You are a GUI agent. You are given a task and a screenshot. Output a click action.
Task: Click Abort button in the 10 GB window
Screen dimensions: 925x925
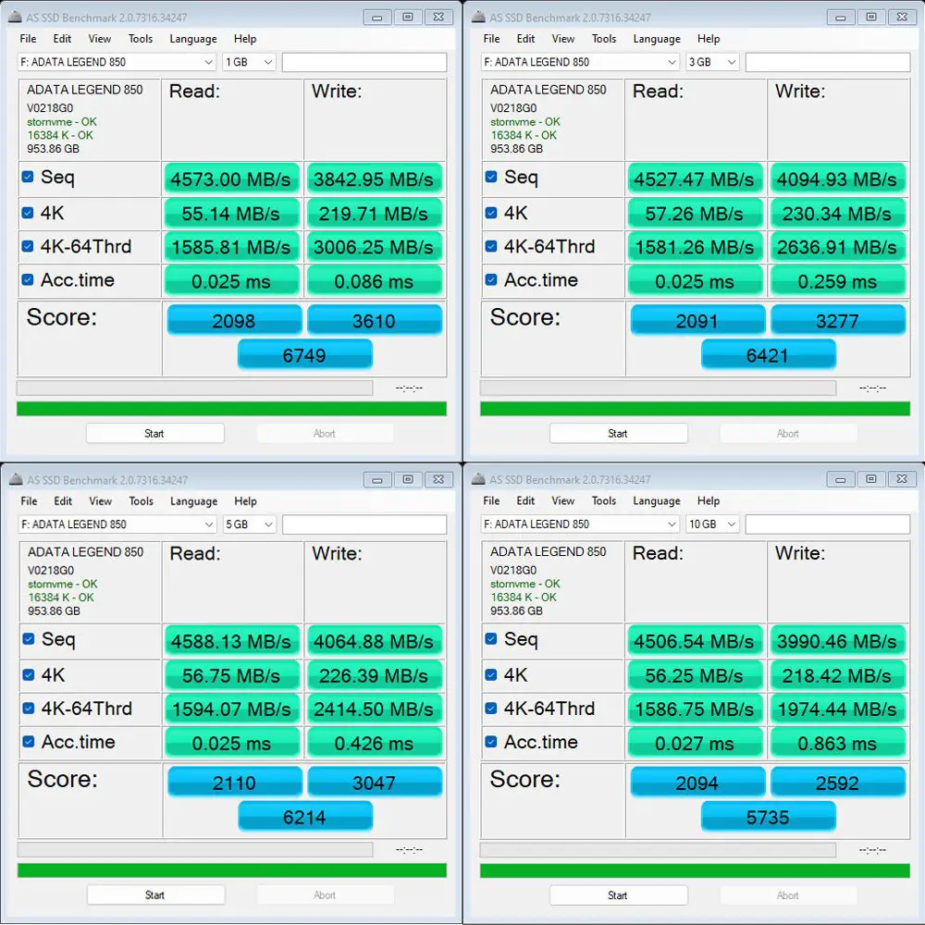coord(788,894)
